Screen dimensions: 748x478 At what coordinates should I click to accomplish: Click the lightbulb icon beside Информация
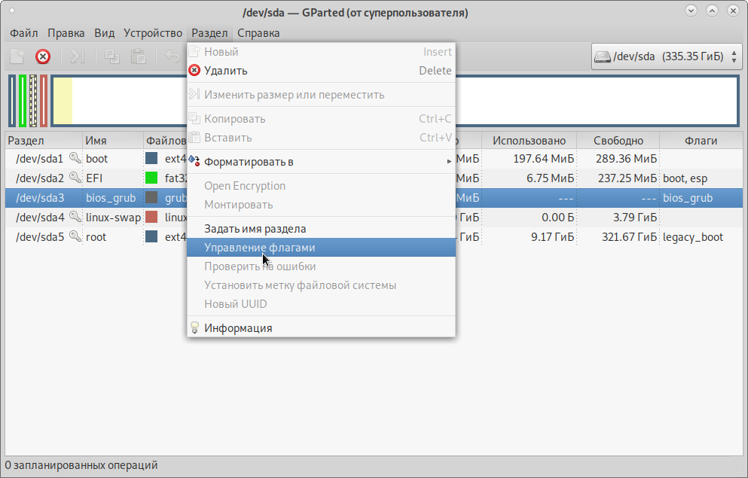click(x=194, y=327)
